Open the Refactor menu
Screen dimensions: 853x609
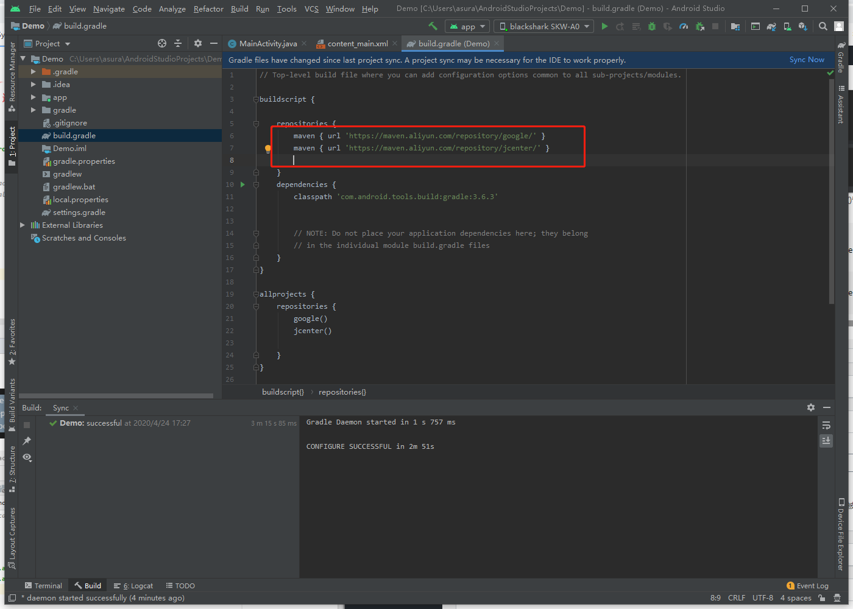208,9
